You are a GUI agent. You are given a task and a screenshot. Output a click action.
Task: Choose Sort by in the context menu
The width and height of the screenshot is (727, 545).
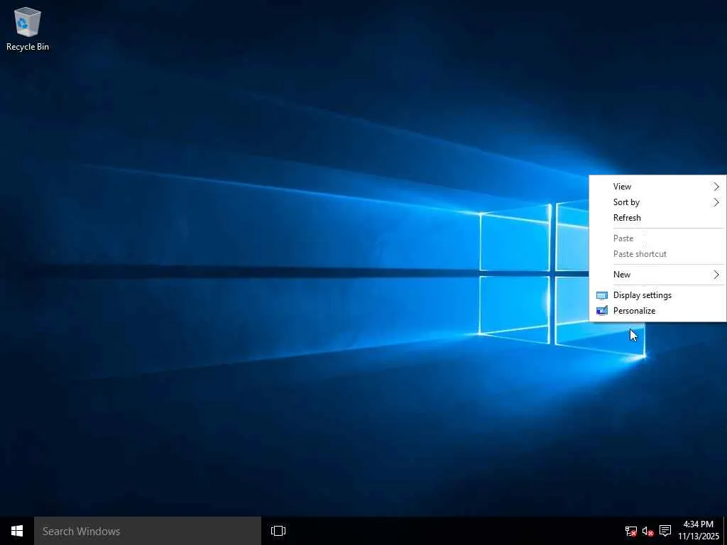coord(657,202)
